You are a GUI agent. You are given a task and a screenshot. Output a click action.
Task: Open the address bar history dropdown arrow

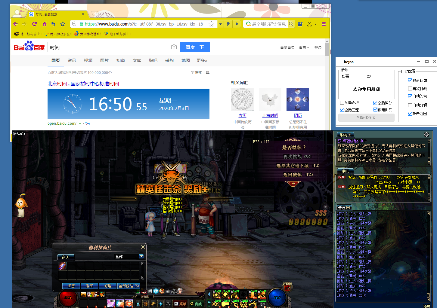click(x=221, y=24)
